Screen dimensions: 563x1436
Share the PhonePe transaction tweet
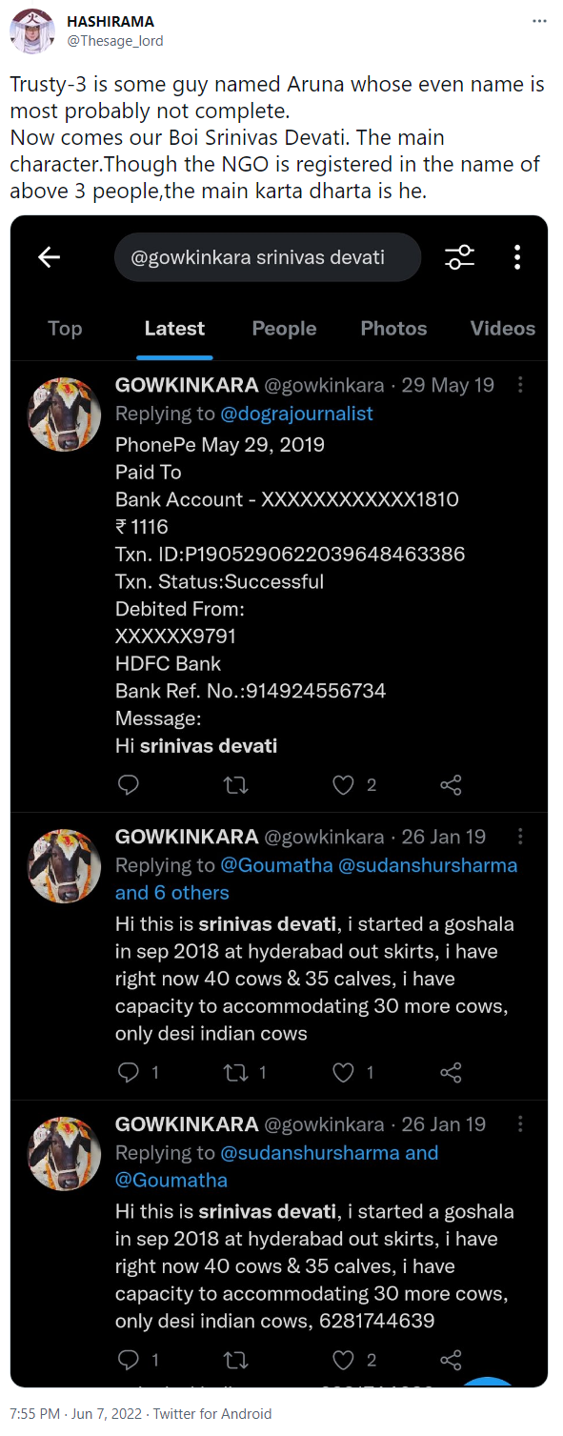point(451,785)
